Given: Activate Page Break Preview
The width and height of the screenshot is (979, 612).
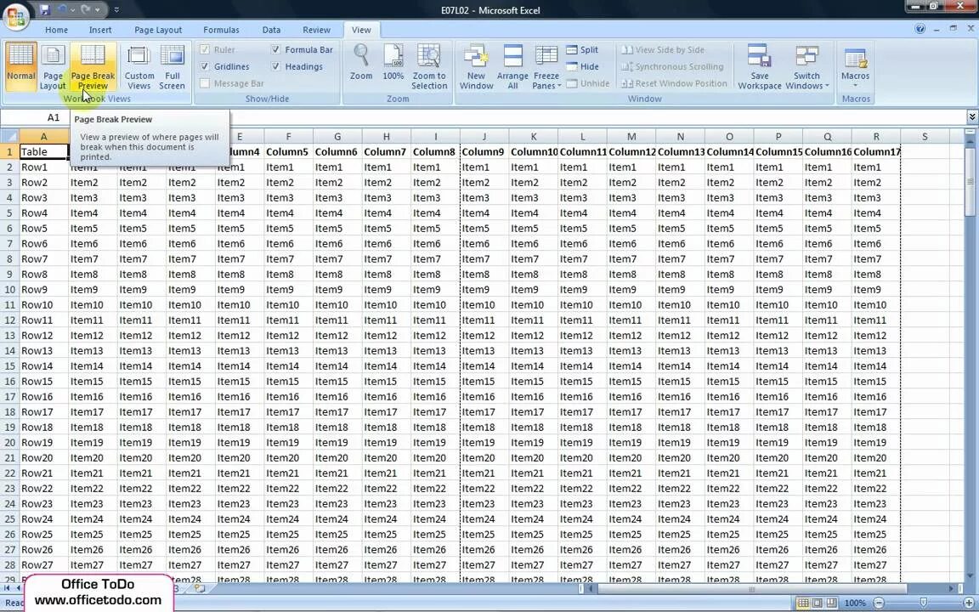Looking at the screenshot, I should point(93,67).
